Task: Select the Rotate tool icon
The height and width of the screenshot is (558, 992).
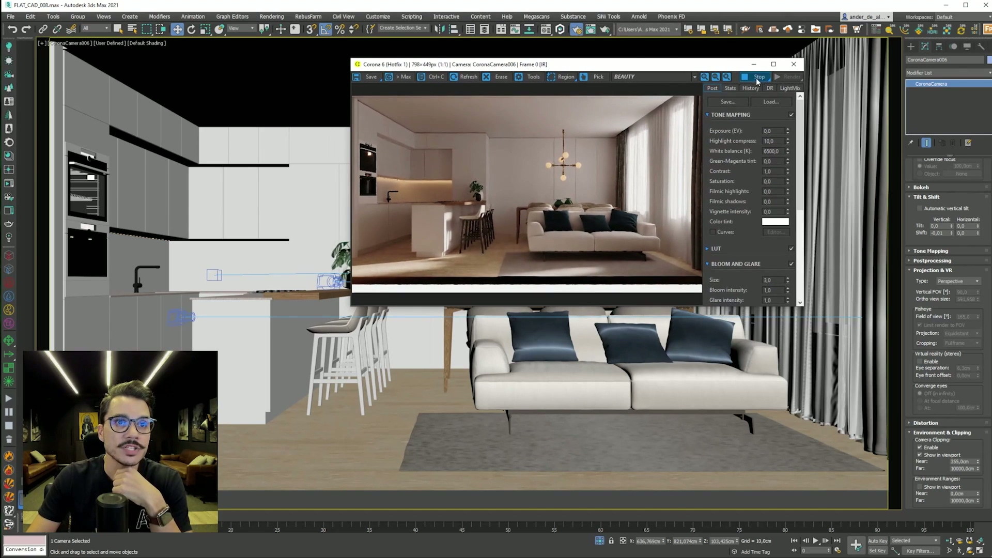Action: [x=191, y=29]
